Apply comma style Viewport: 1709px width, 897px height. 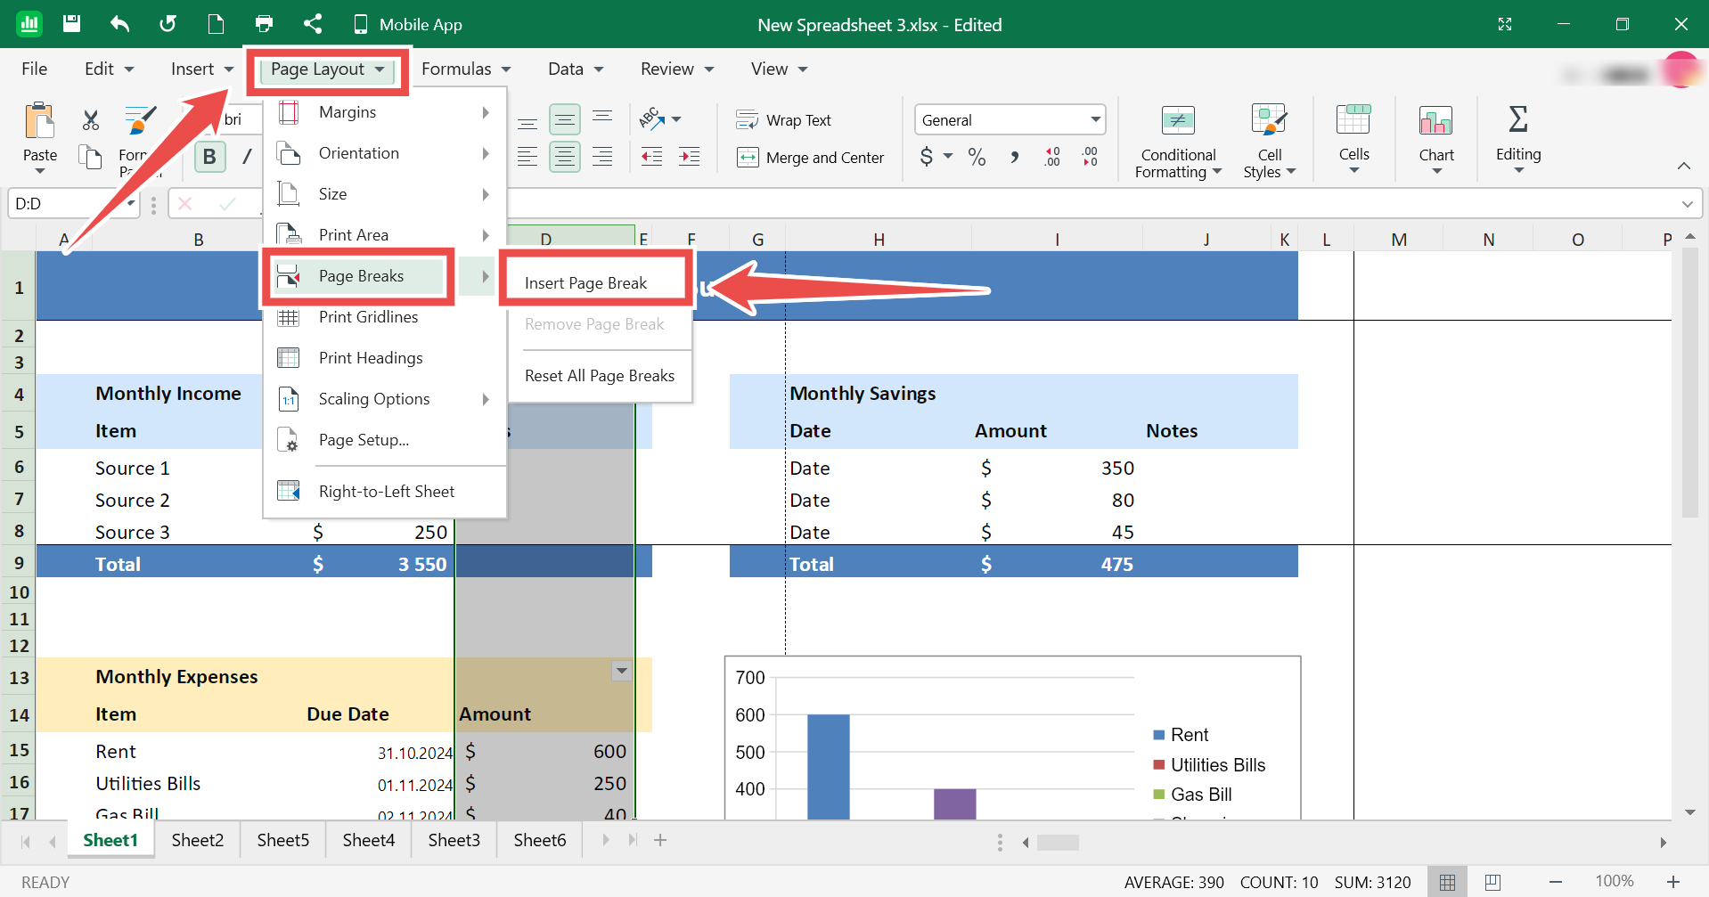[x=1015, y=158]
